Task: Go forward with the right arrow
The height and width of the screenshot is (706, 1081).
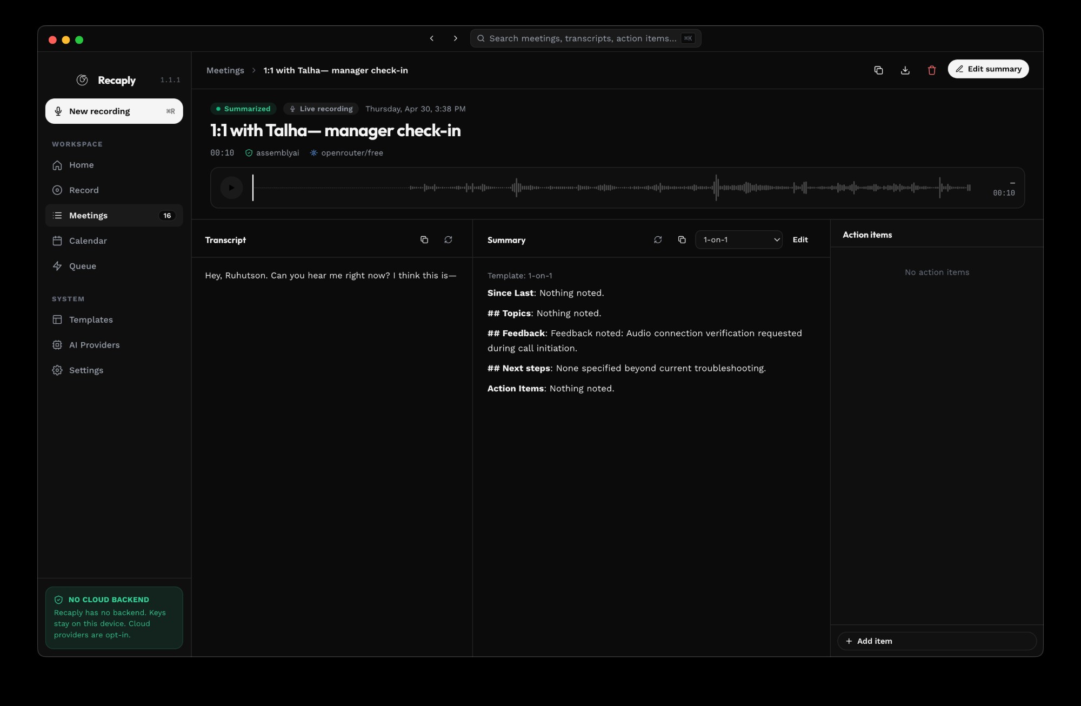Action: pyautogui.click(x=455, y=38)
